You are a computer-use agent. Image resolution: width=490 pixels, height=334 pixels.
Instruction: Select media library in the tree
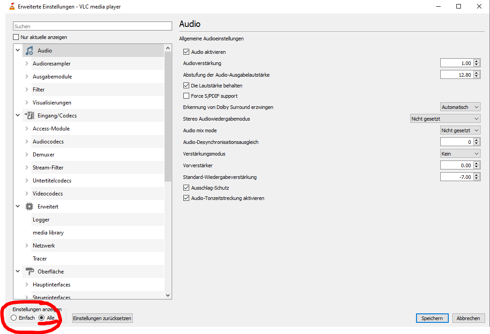48,233
